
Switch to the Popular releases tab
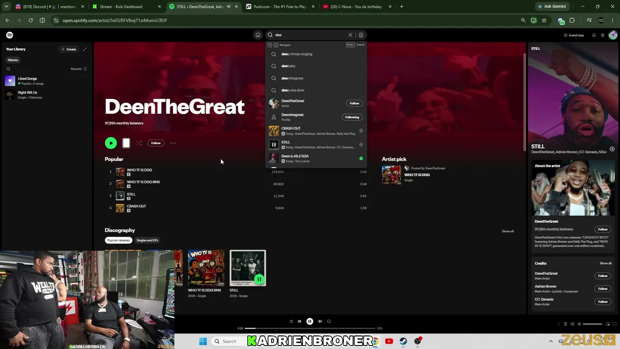click(x=119, y=240)
